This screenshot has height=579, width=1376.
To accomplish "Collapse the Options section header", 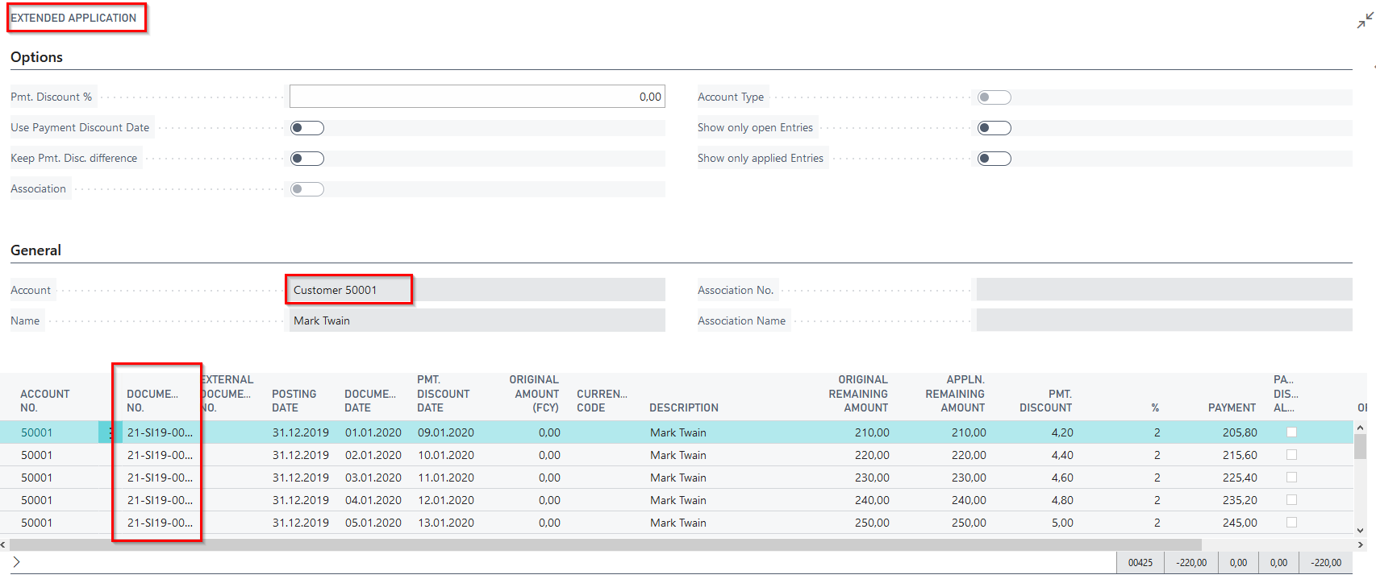I will pos(36,57).
